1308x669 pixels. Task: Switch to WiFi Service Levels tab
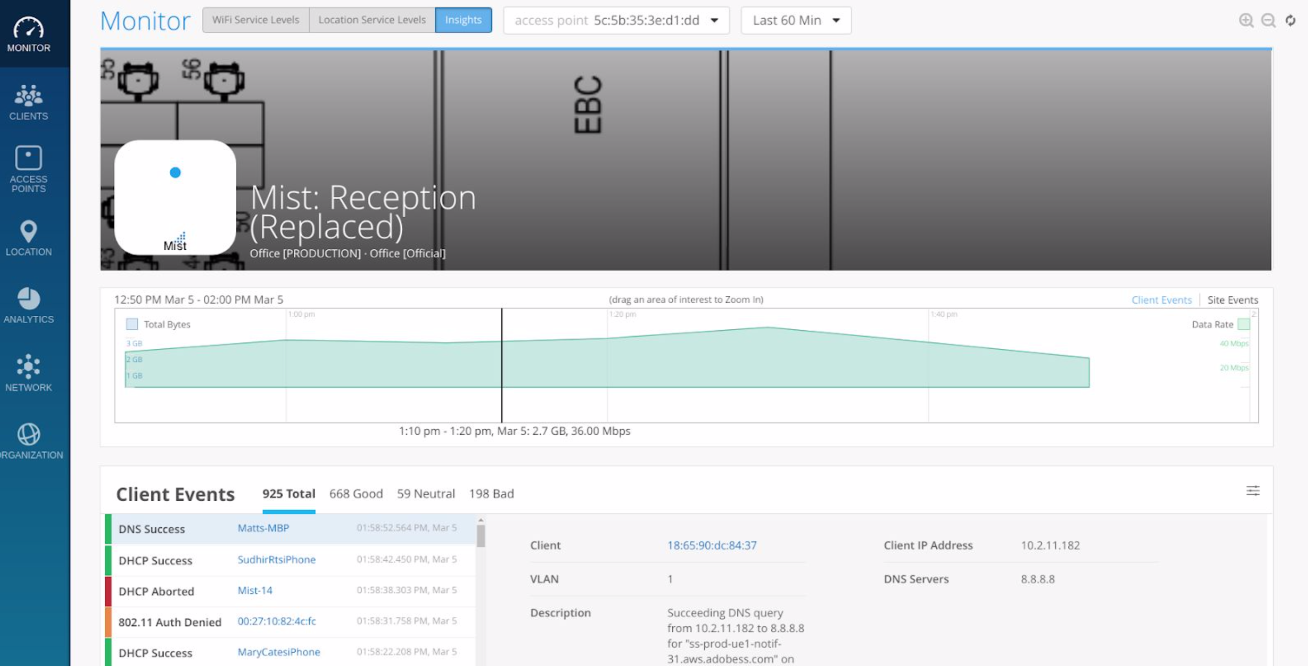(255, 20)
